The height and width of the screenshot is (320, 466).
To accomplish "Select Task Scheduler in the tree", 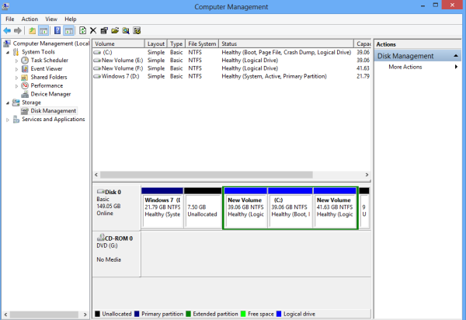I will [x=49, y=60].
